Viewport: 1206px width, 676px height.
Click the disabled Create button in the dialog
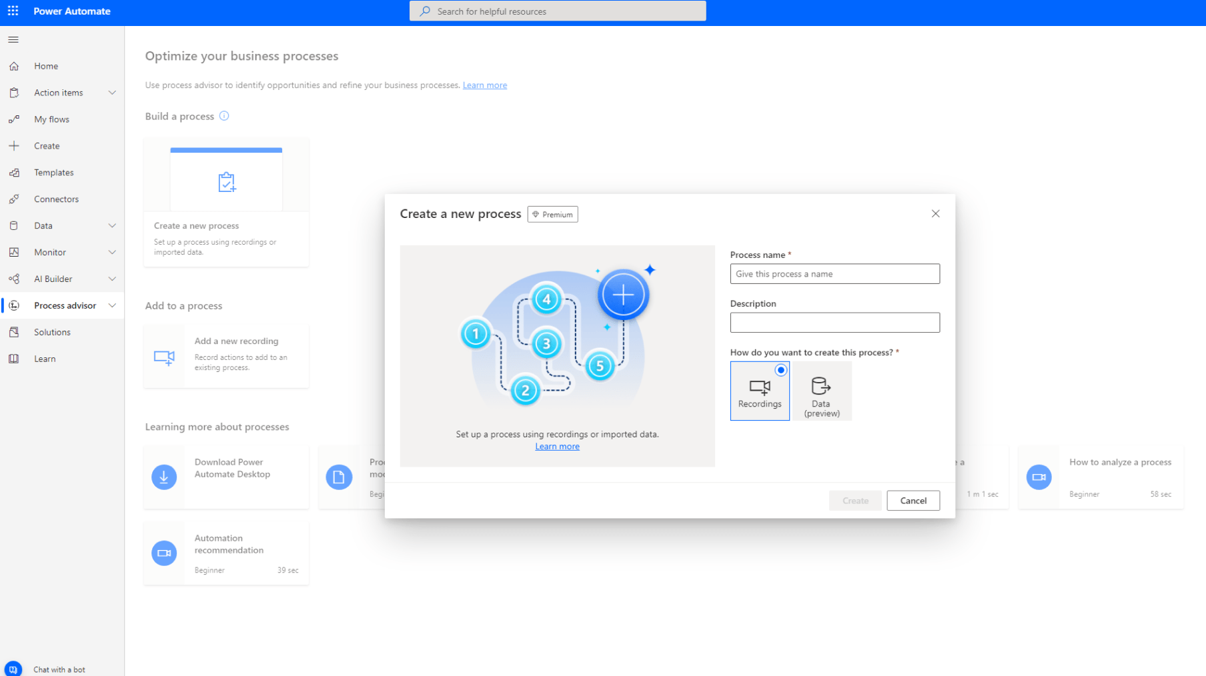coord(855,501)
